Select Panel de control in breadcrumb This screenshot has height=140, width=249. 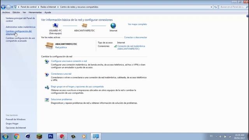[x=28, y=7]
